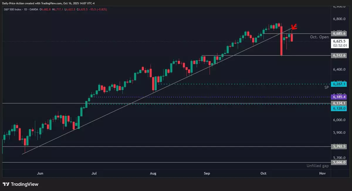Select the 5,666.0 price level label
The image size is (352, 191).
(340, 162)
